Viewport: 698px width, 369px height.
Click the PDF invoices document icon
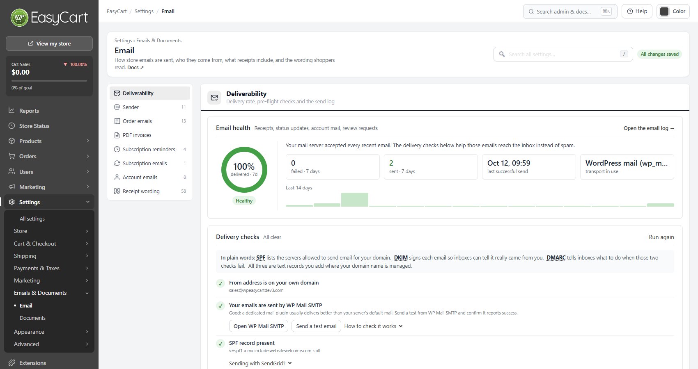117,135
